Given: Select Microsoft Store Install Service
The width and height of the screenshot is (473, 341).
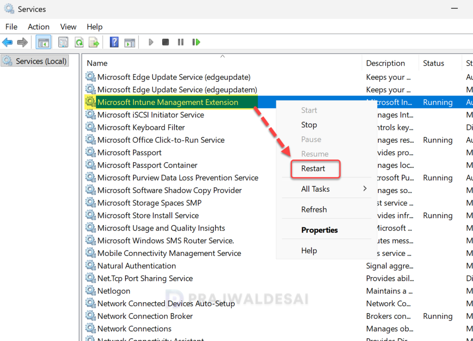Looking at the screenshot, I should coord(148,215).
